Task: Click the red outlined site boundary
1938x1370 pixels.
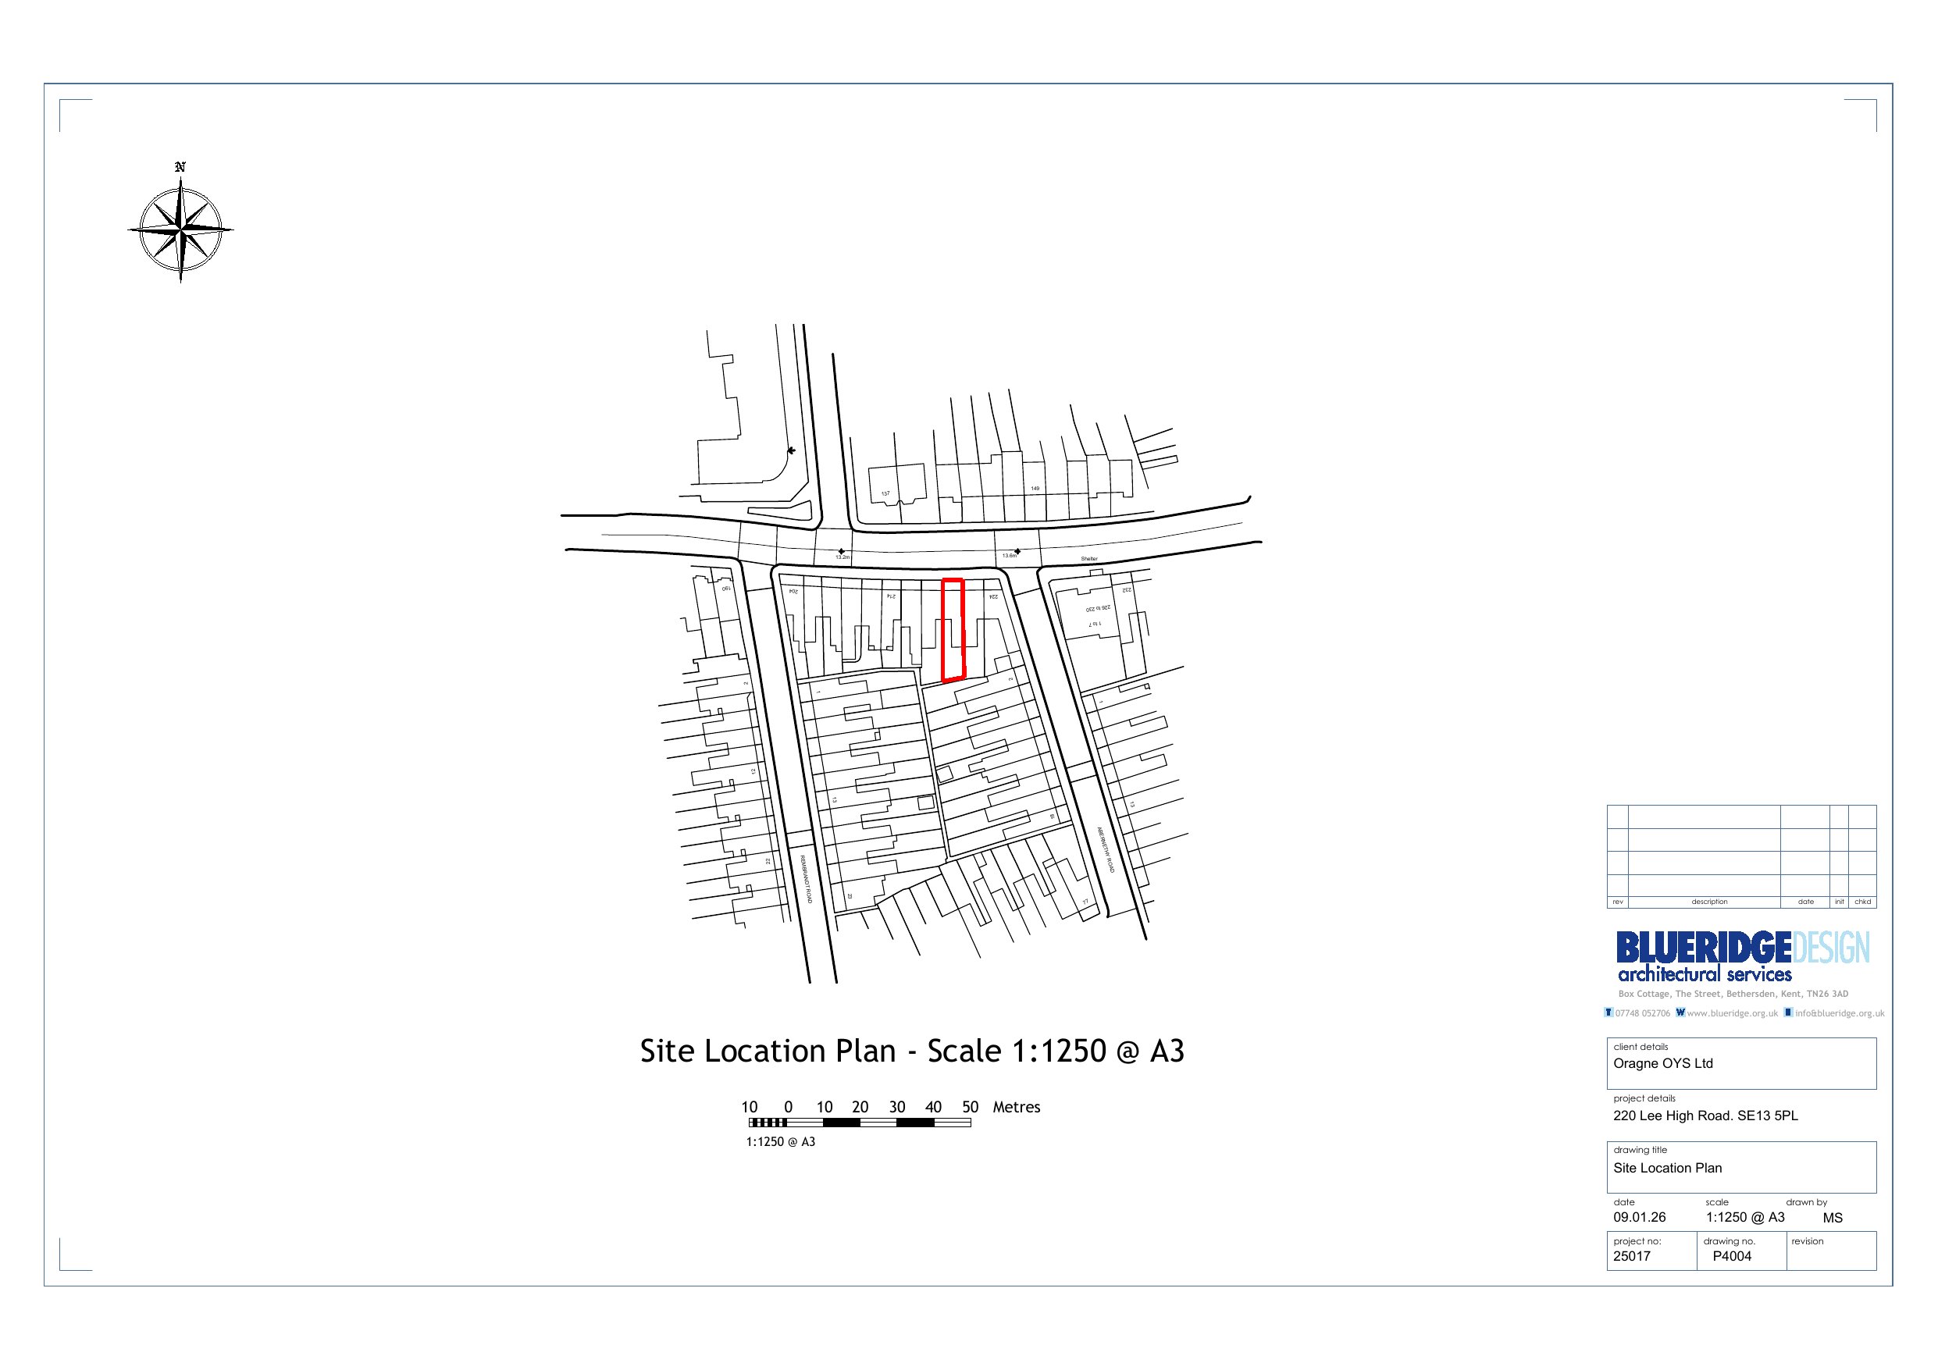Action: click(953, 630)
